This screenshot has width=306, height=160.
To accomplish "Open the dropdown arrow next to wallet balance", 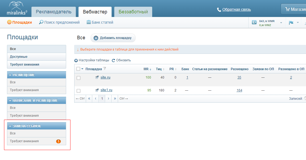I will [281, 23].
